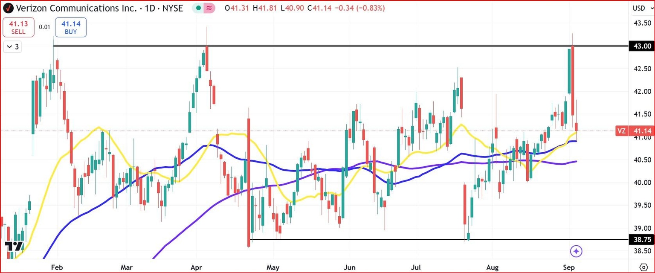Click the 42.50 price scale value
The width and height of the screenshot is (655, 273).
[642, 69]
